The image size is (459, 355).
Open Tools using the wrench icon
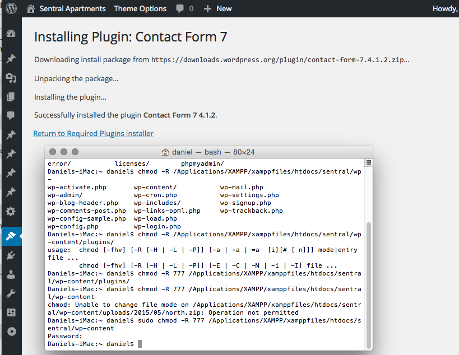tap(11, 293)
